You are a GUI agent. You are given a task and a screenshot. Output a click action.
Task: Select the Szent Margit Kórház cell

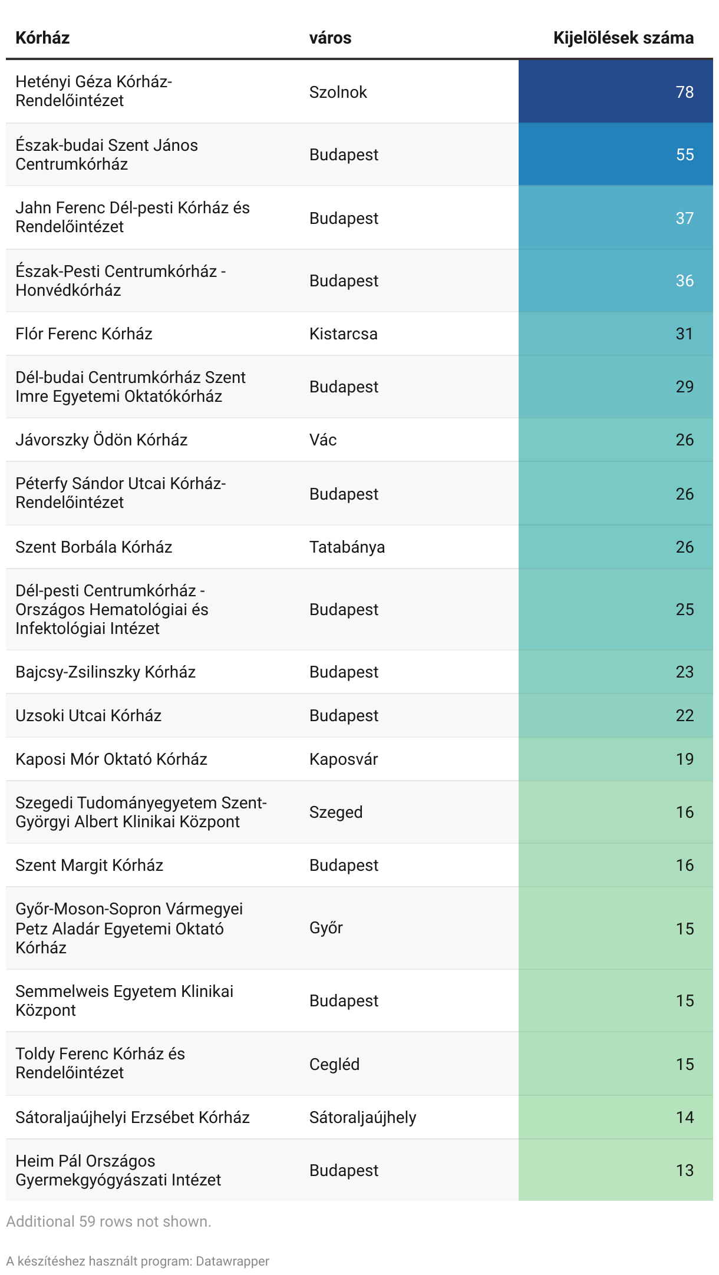pyautogui.click(x=89, y=866)
